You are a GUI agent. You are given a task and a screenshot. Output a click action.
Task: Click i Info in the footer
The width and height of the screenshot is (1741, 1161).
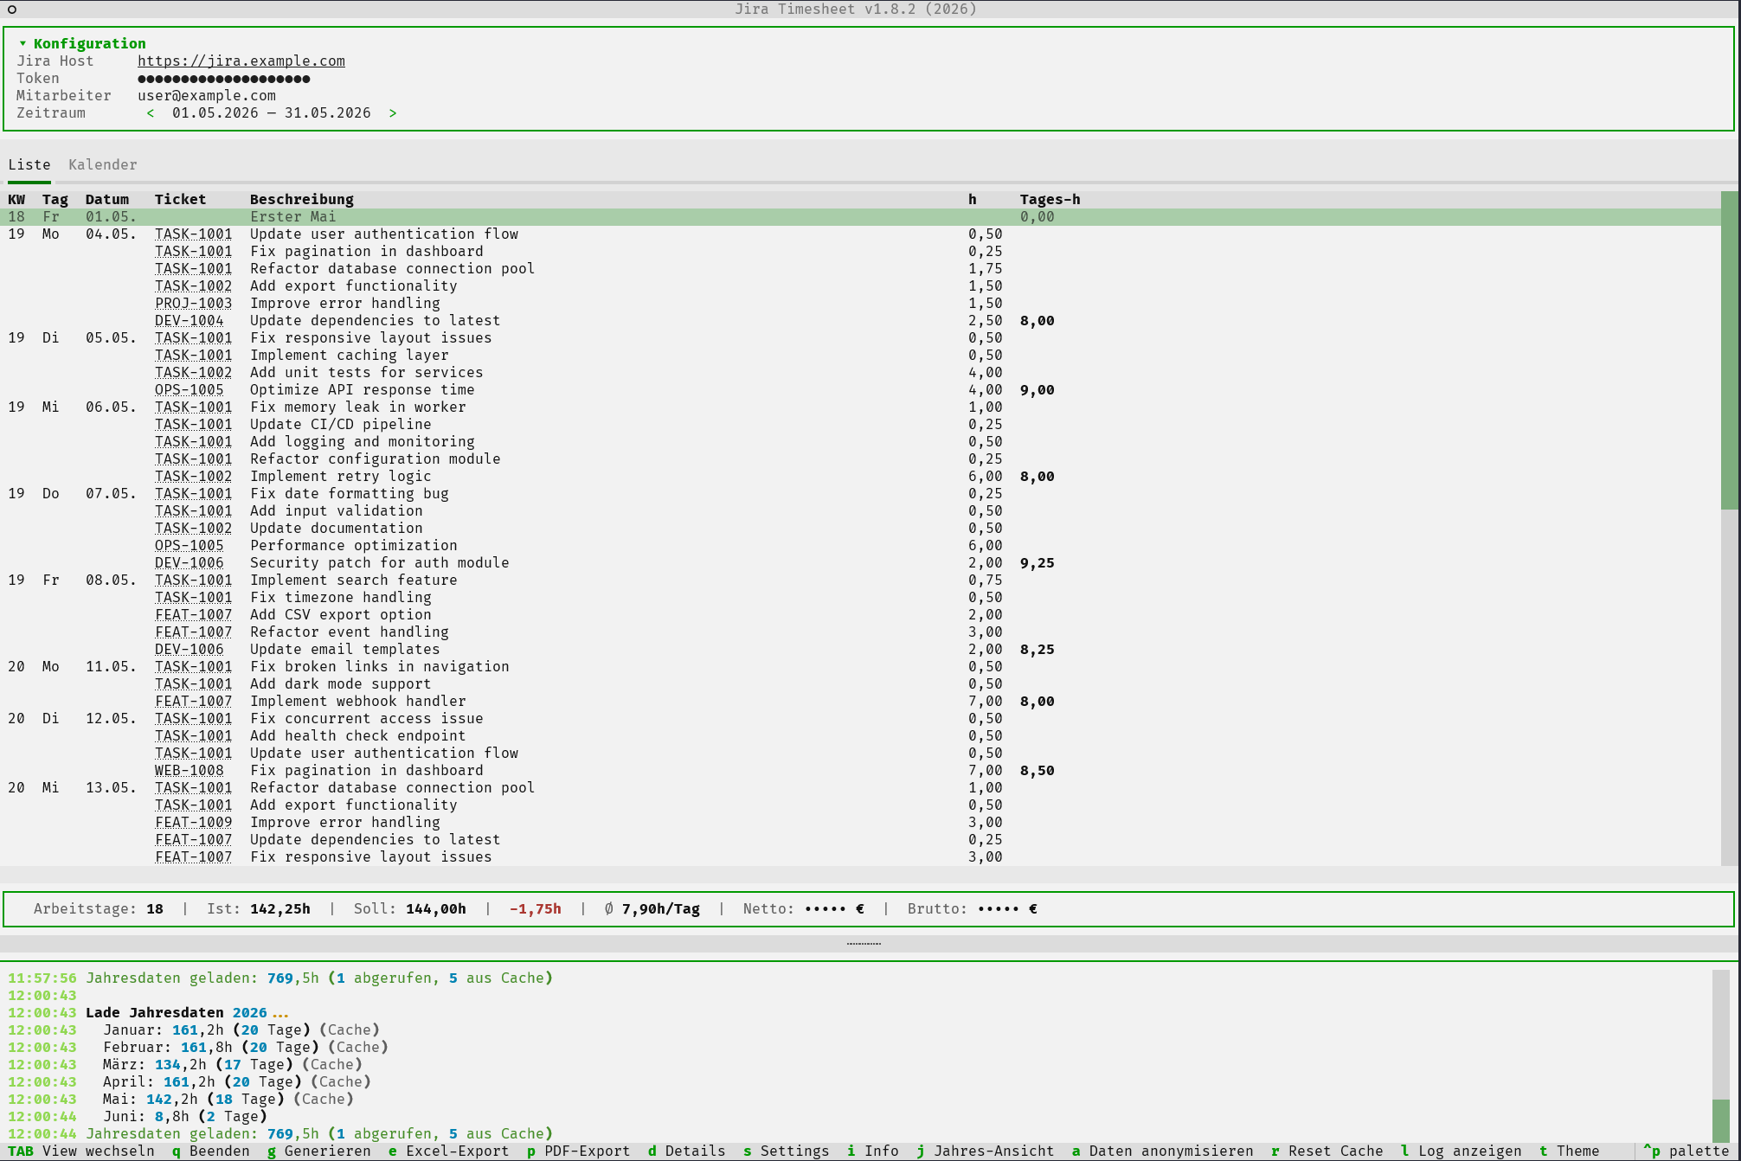[x=873, y=1151]
